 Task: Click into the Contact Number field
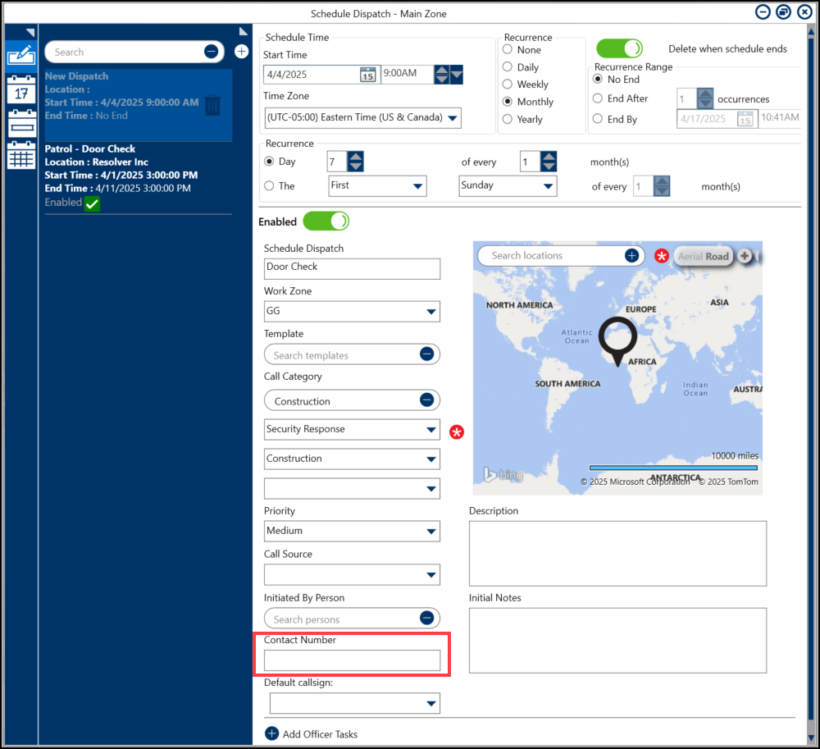coord(352,660)
